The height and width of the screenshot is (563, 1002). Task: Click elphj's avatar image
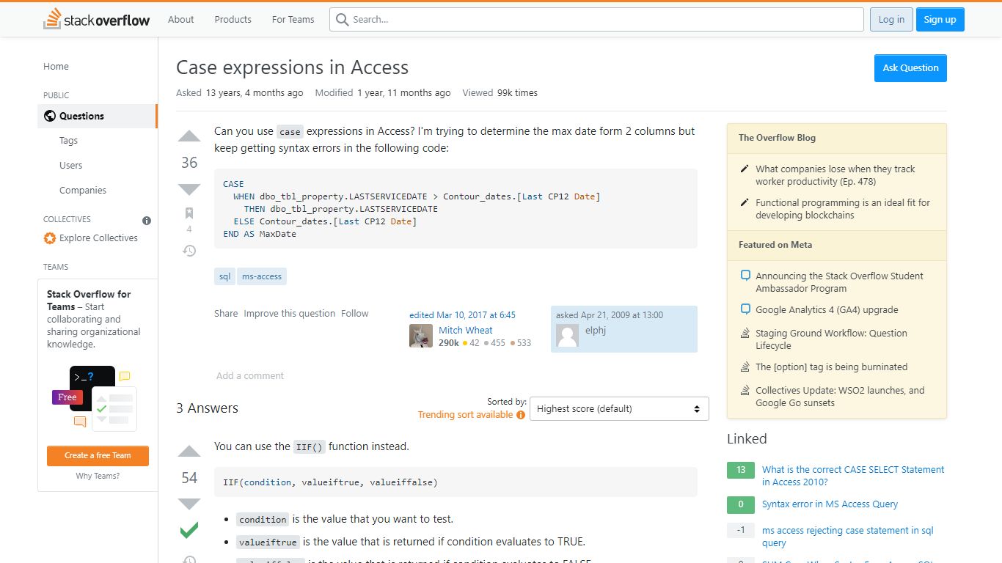(568, 336)
